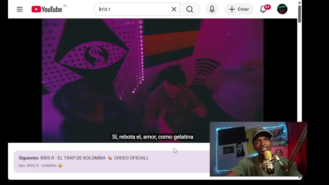Image resolution: width=329 pixels, height=185 pixels.
Task: Click the page vertical scrollbar thumb
Action: pyautogui.click(x=299, y=14)
